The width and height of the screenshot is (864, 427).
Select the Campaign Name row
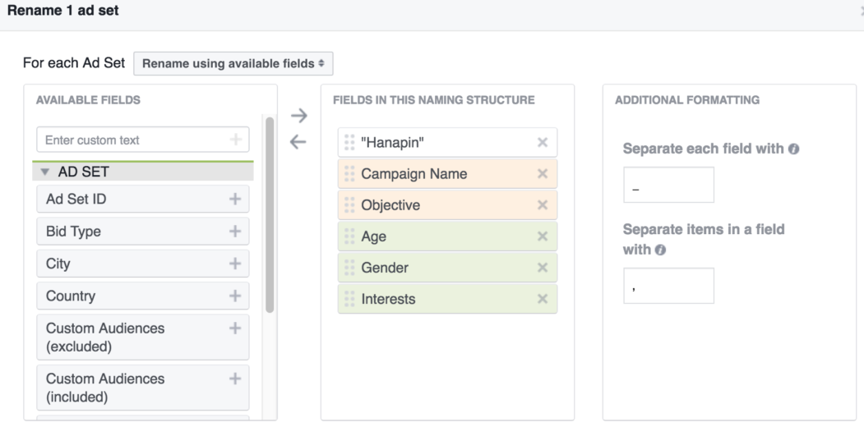tap(447, 174)
